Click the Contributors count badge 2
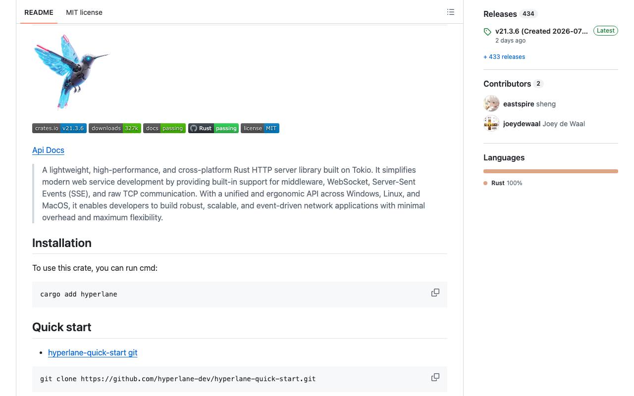The image size is (634, 396). pos(538,84)
